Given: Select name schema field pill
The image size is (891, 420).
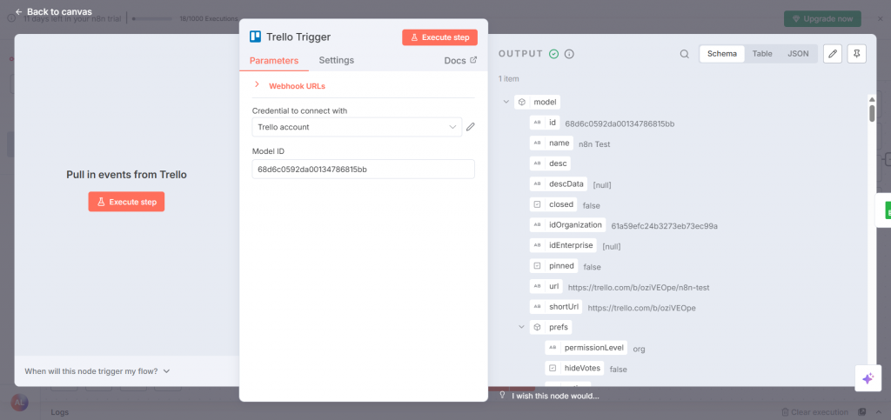Looking at the screenshot, I should [552, 143].
